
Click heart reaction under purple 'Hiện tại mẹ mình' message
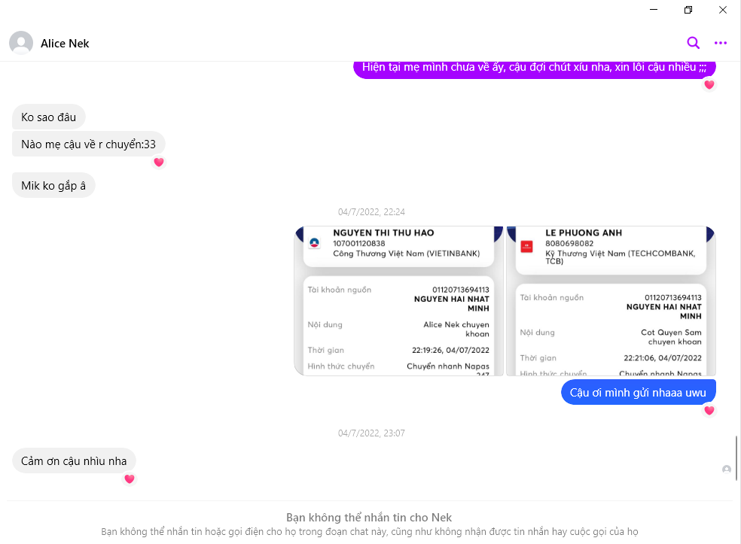tap(709, 84)
